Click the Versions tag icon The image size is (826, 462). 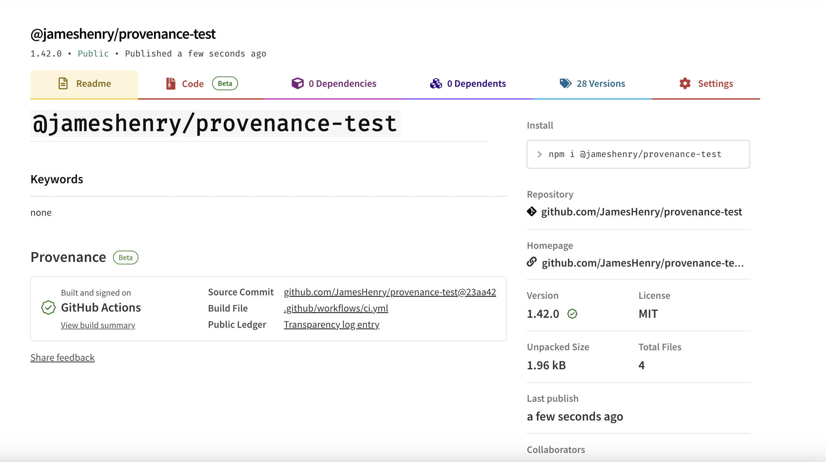565,83
